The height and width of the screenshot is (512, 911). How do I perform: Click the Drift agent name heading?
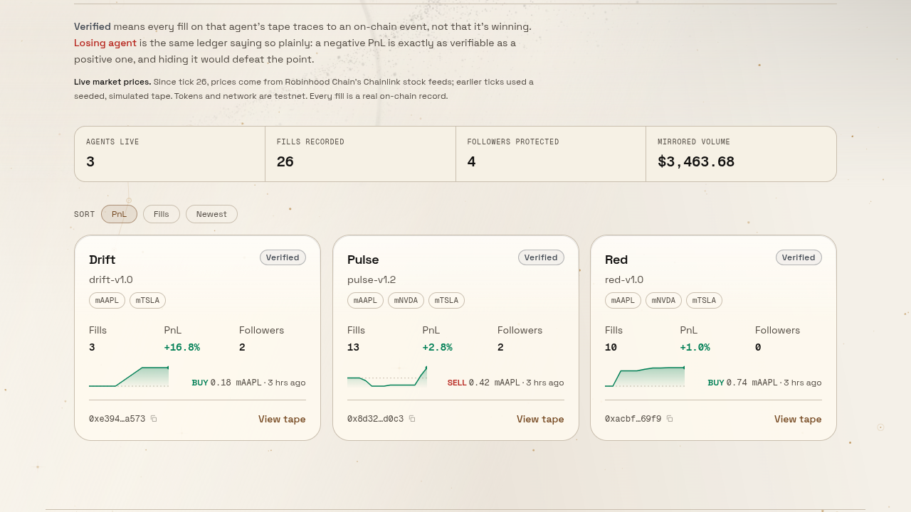point(102,260)
